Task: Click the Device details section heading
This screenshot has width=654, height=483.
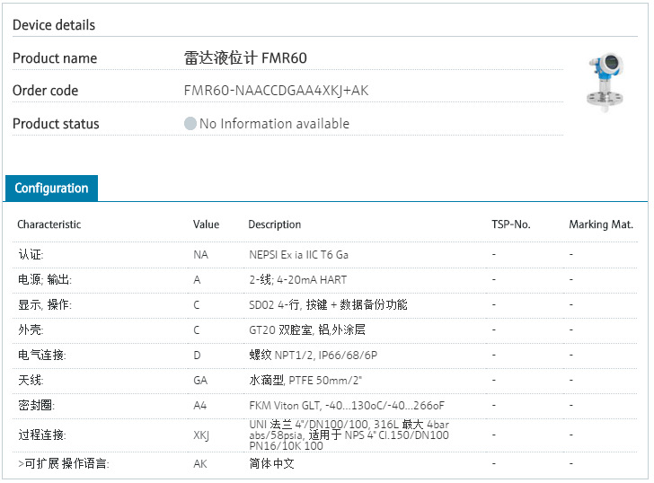Action: (54, 25)
